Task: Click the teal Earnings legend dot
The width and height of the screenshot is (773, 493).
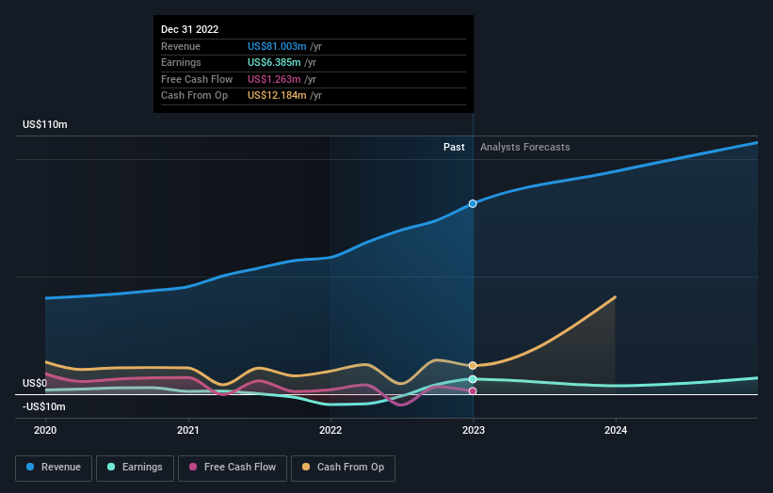Action: [x=111, y=467]
